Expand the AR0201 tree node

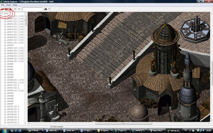pos(5,107)
